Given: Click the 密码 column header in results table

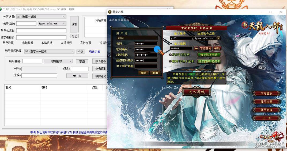Looking at the screenshot, I should [64, 88].
